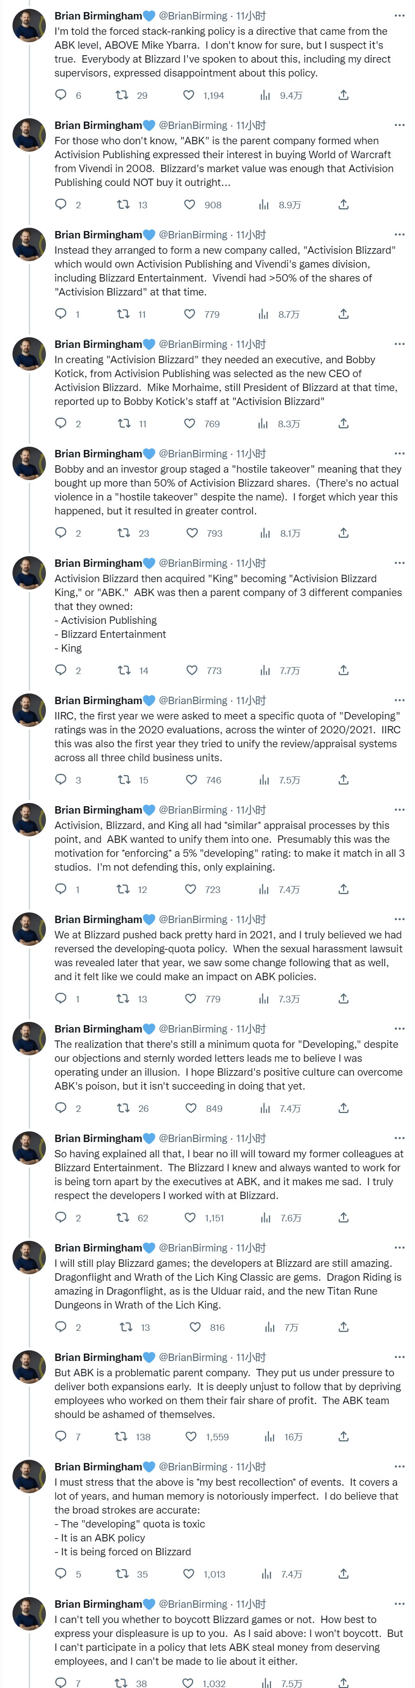The height and width of the screenshot is (1688, 415).
Task: Share the Dragonflight and Wrath Classic tweet
Action: [343, 1326]
